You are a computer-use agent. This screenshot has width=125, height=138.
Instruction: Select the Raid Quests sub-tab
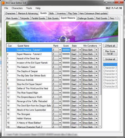pyautogui.click(x=102, y=18)
